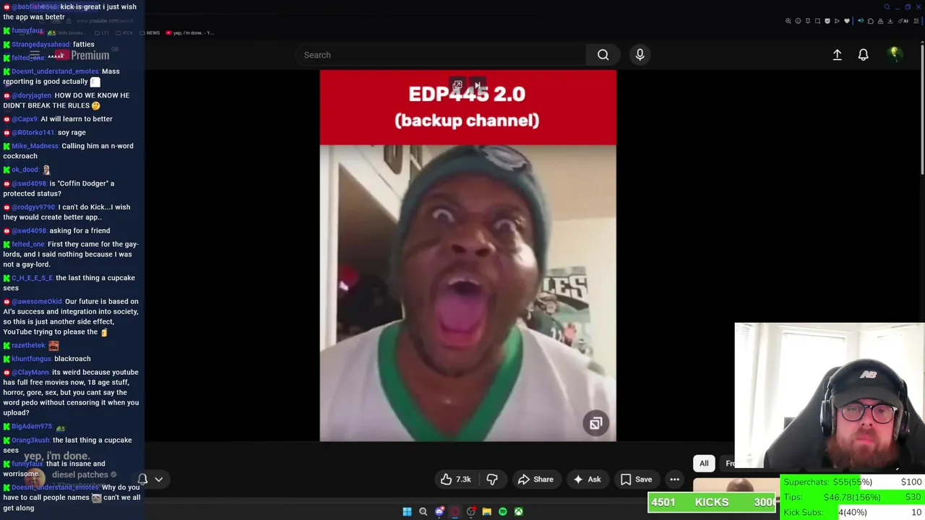The width and height of the screenshot is (925, 520).
Task: Click chat username BigAdam975
Action: click(x=32, y=426)
